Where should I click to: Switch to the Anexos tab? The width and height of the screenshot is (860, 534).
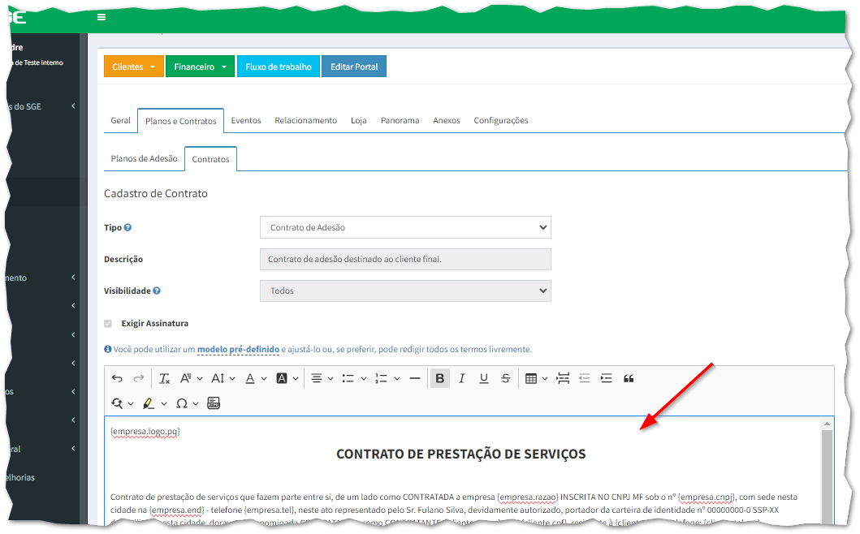[447, 121]
